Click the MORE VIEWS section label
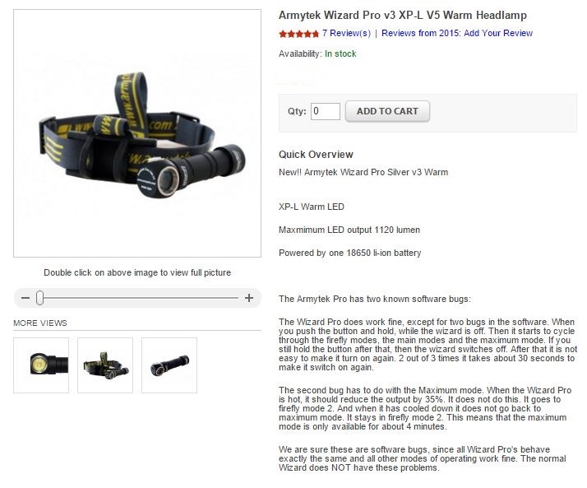 point(40,323)
